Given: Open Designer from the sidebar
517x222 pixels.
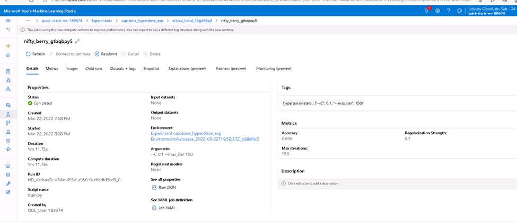Looking at the screenshot, I should 8,88.
